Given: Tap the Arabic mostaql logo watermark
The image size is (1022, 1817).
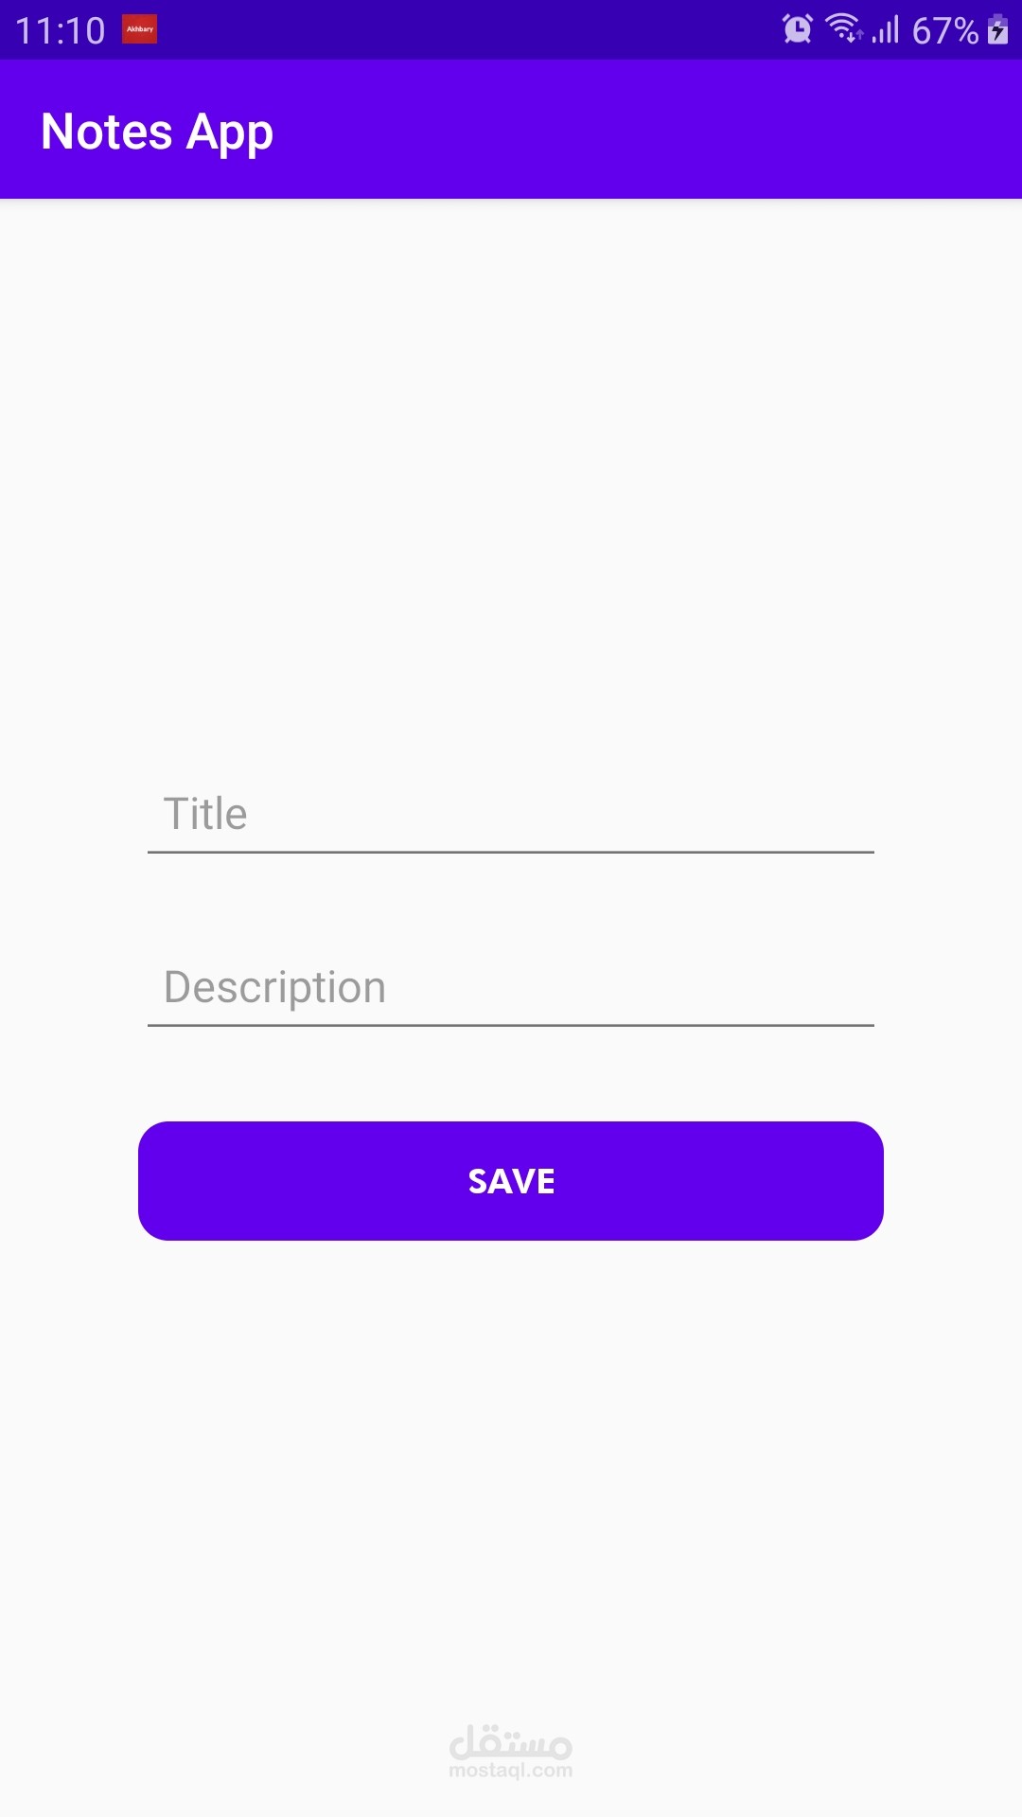Looking at the screenshot, I should pyautogui.click(x=511, y=1740).
